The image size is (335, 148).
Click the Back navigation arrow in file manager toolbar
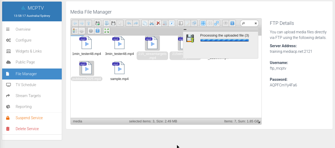point(75,23)
